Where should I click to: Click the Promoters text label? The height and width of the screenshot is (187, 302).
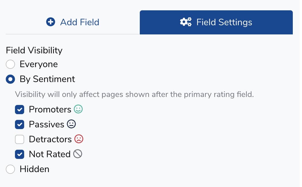(x=50, y=109)
